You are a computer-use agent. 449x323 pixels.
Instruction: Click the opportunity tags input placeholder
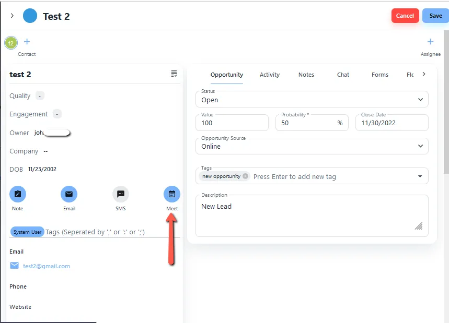(295, 177)
